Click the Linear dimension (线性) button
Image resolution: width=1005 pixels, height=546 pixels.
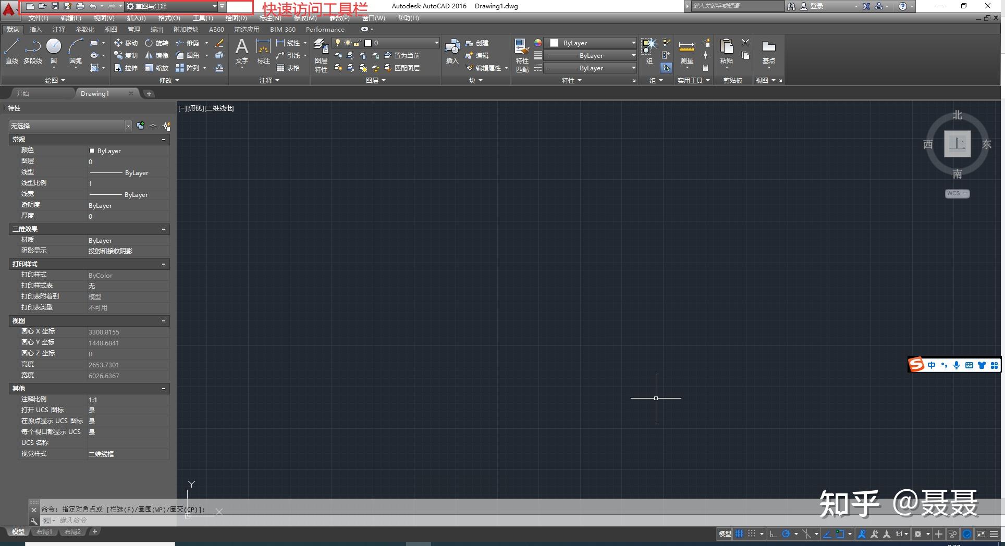click(x=288, y=43)
